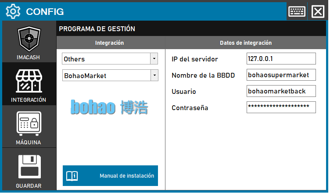The height and width of the screenshot is (193, 330).
Task: Click the book icon on the manual button
Action: (72, 176)
